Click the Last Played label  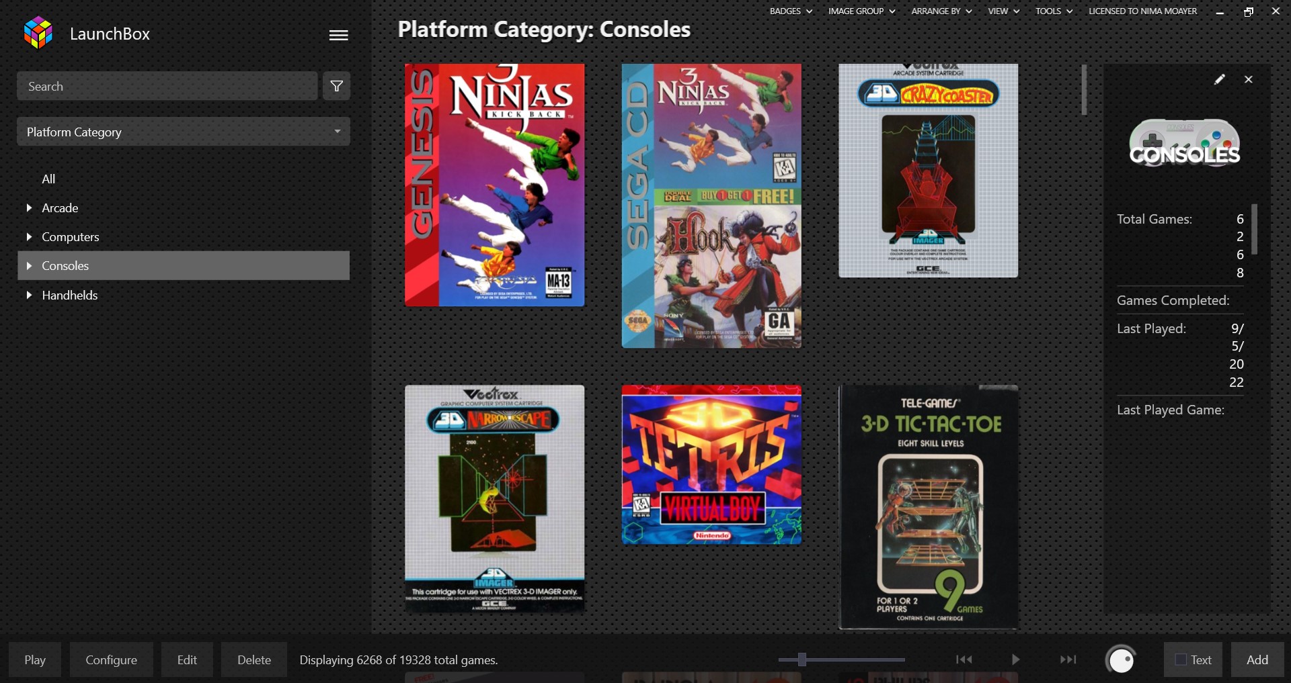[1151, 328]
